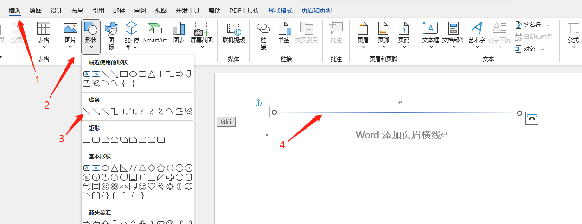
Task: Switch to the 绘图 tab
Action: tap(36, 11)
